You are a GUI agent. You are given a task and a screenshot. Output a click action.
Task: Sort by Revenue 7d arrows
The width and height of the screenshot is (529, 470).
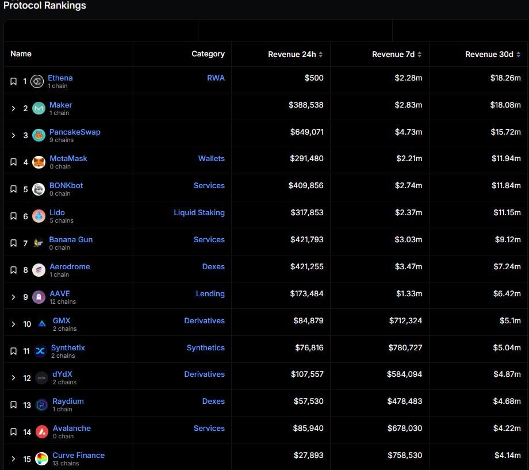click(x=419, y=54)
